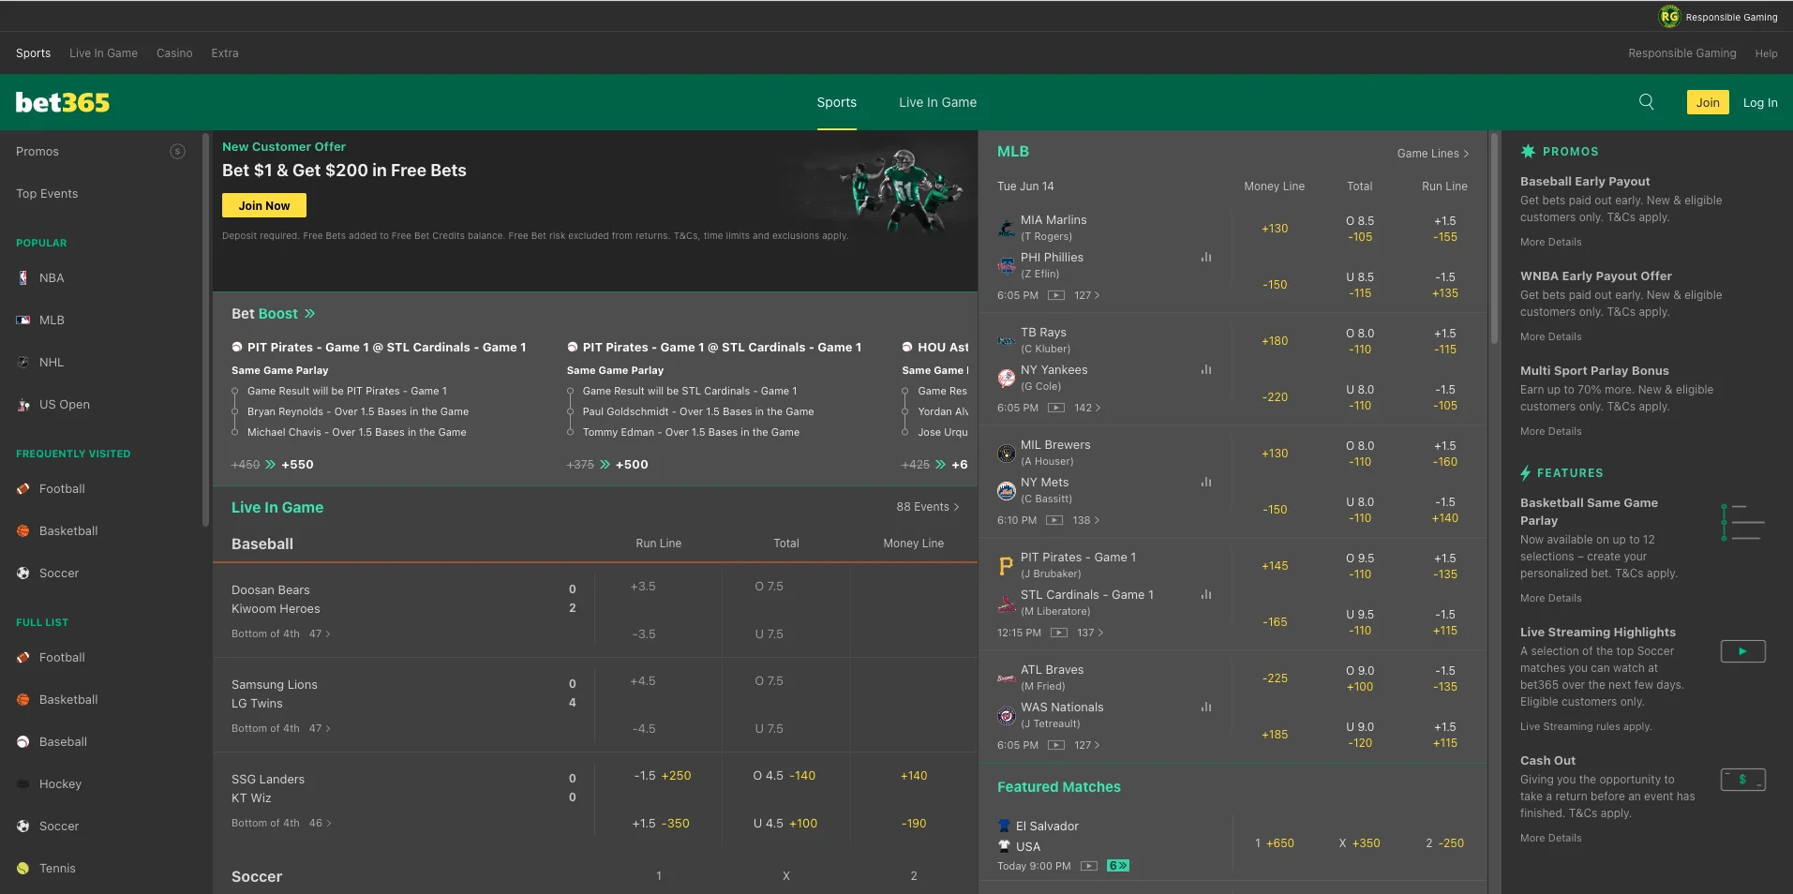This screenshot has height=894, width=1793.
Task: Expand 46 markets for SSG Landers game
Action: (x=320, y=823)
